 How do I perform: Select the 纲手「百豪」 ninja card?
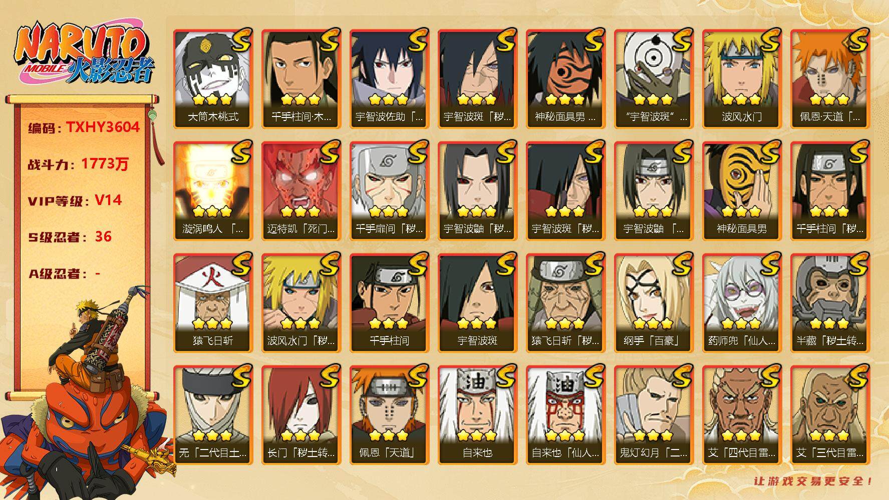(x=654, y=303)
